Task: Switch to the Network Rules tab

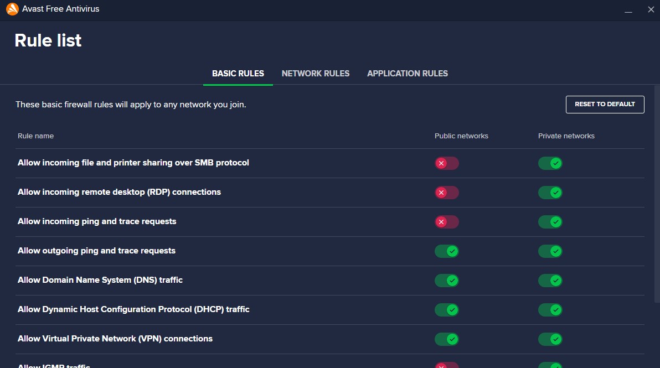Action: [x=316, y=73]
